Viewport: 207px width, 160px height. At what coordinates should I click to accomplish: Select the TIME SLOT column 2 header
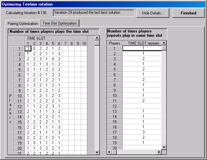[34, 43]
